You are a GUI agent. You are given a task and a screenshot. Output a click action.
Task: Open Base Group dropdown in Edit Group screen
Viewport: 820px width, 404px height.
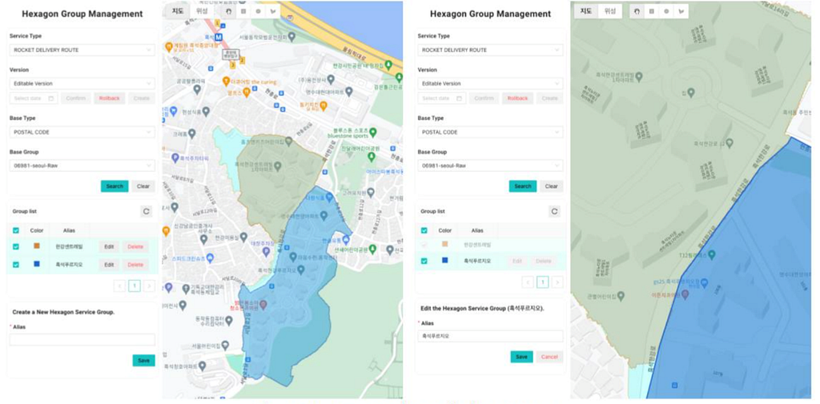tap(490, 166)
